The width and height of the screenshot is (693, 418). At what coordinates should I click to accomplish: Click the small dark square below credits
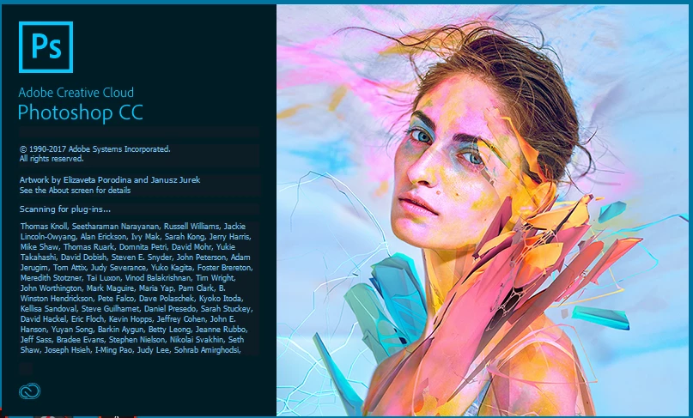tap(26, 368)
